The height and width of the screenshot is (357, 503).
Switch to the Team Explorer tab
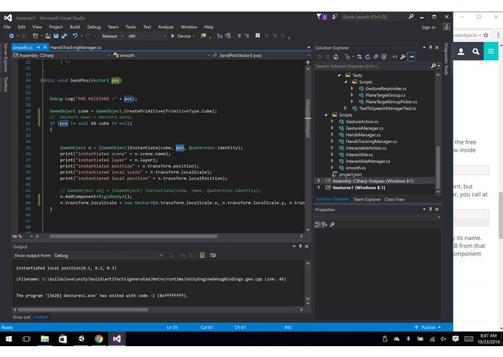[367, 199]
